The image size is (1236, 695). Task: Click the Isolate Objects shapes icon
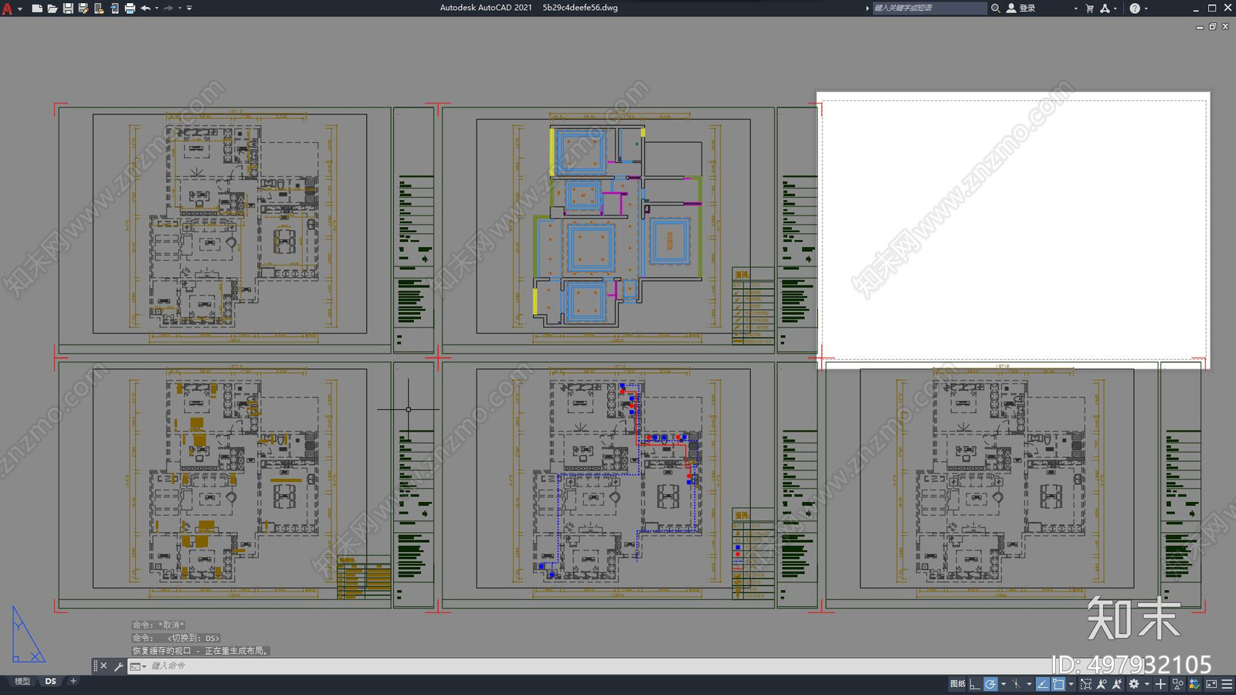pos(1177,684)
